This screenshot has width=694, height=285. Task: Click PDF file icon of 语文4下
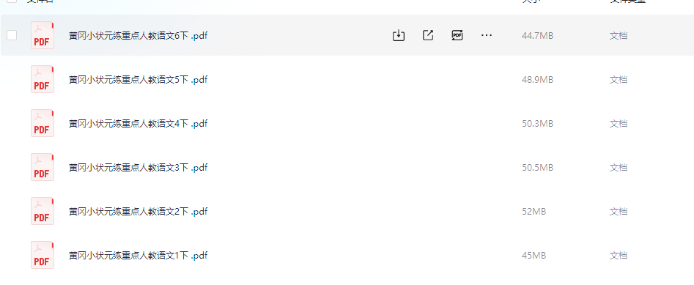[x=42, y=123]
